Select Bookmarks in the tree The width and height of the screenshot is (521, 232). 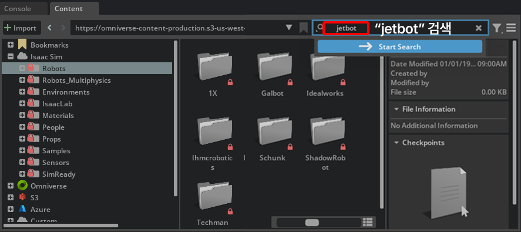click(49, 45)
